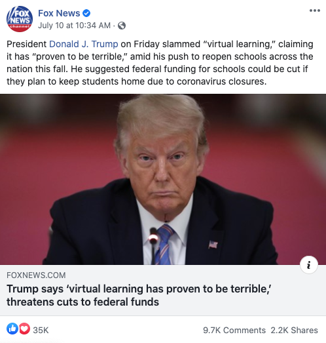Click the red heart Love reaction icon
326x343 pixels.
[x=25, y=329]
